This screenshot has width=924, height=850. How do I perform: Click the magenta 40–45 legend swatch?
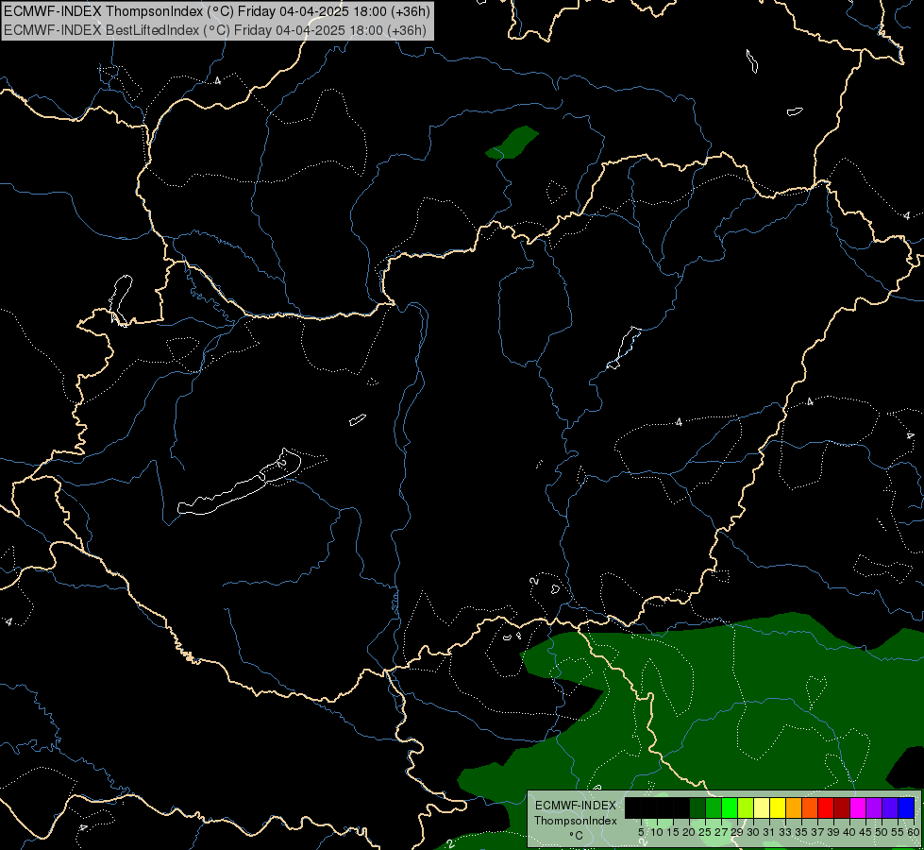(858, 807)
